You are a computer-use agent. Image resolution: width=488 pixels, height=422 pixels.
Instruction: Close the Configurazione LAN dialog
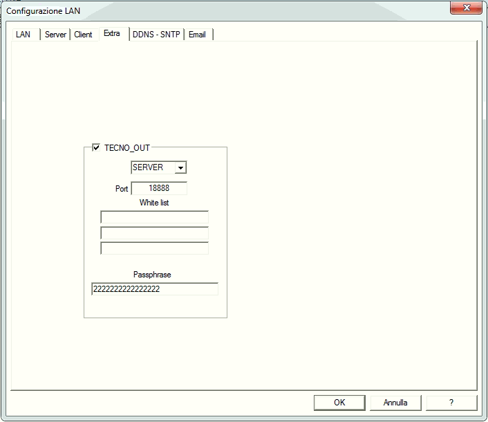tap(465, 9)
